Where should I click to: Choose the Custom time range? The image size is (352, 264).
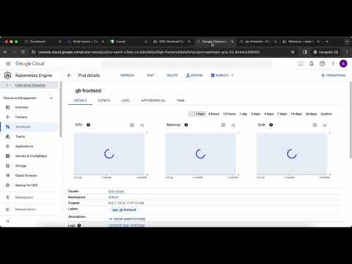click(326, 114)
